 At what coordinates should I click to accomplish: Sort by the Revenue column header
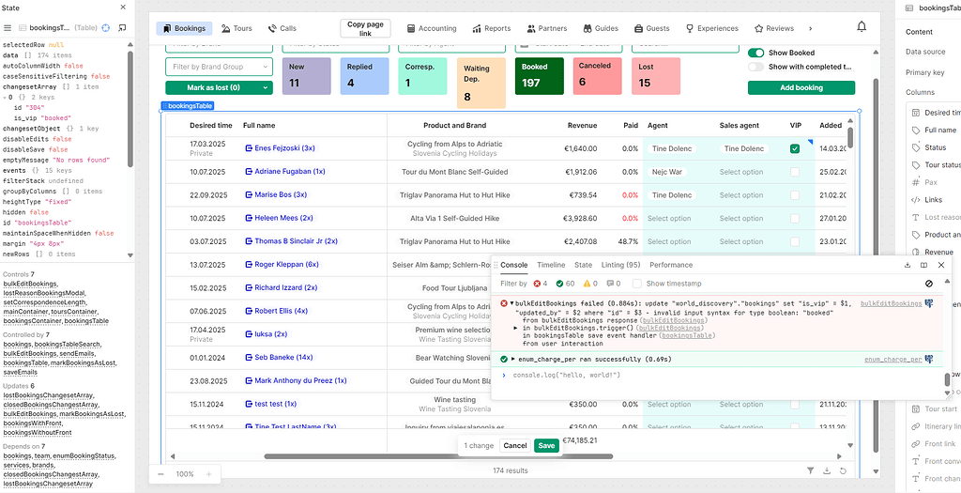point(582,125)
